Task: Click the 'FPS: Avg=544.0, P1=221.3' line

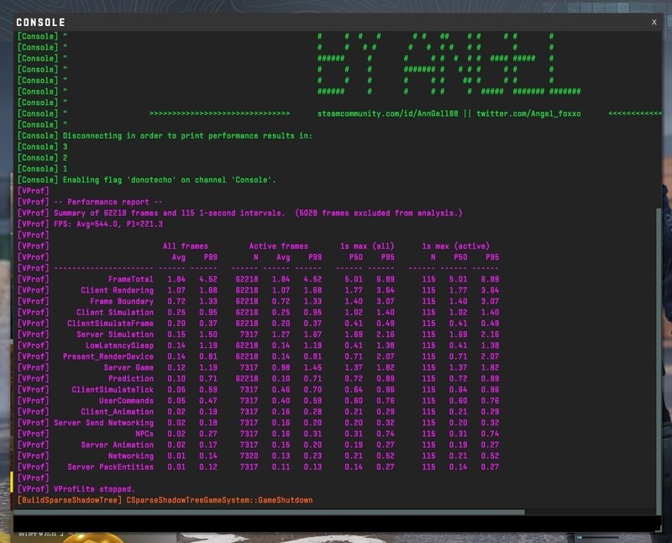Action: click(x=108, y=224)
